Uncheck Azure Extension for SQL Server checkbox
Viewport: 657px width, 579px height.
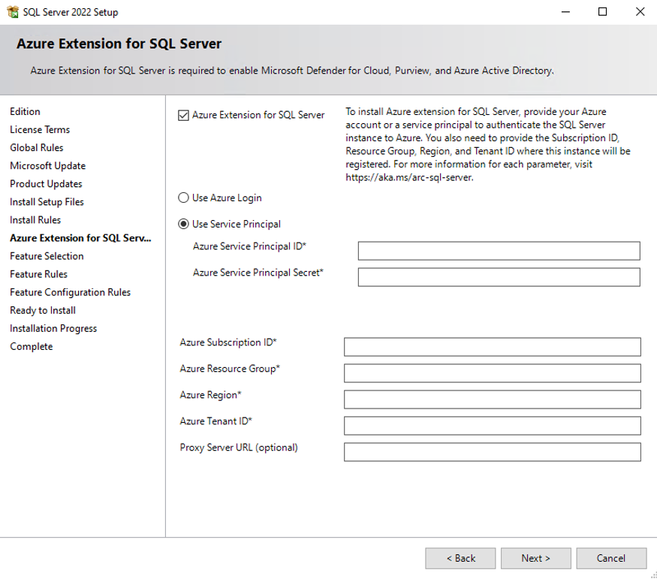coord(183,115)
